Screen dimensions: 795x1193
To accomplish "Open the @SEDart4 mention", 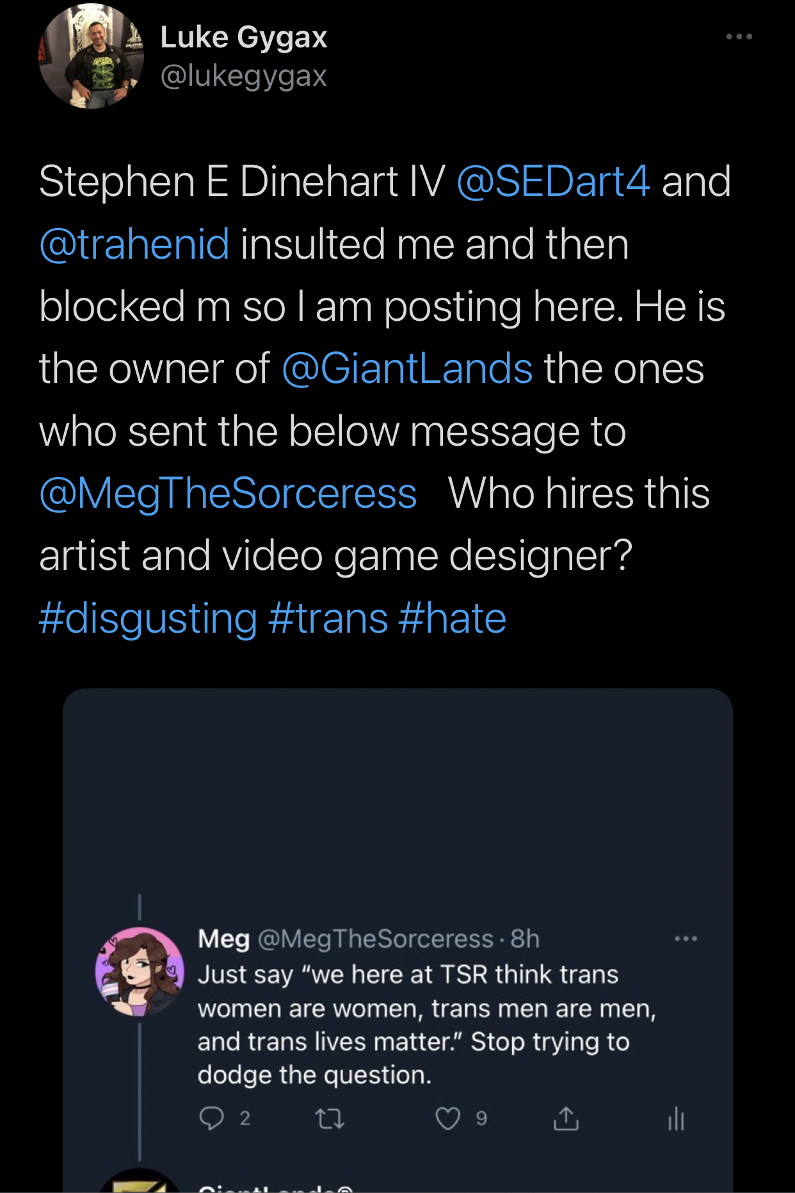I will coord(554,181).
